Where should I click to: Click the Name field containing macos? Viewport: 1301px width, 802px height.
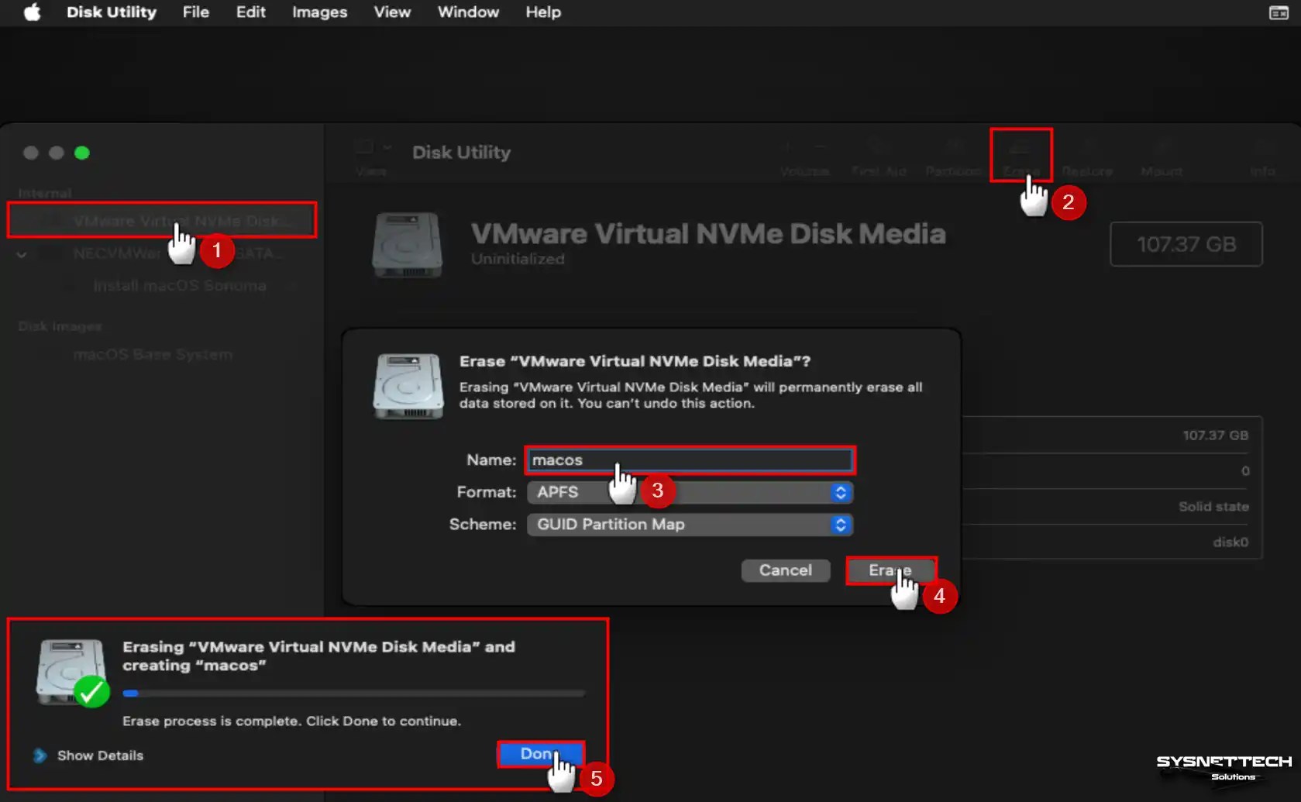(690, 460)
